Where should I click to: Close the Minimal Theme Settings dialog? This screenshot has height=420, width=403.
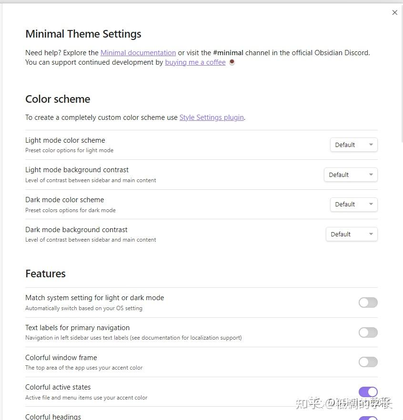click(x=394, y=13)
